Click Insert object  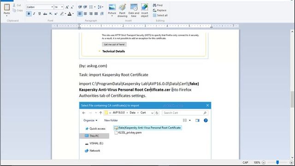click(x=144, y=11)
